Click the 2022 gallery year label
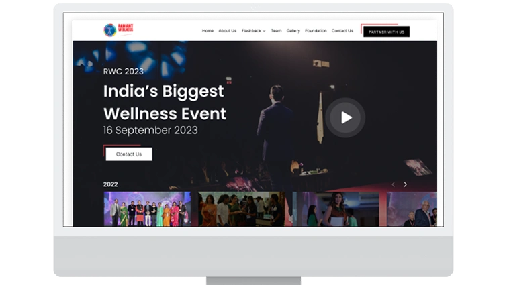Image resolution: width=507 pixels, height=285 pixels. tap(110, 184)
